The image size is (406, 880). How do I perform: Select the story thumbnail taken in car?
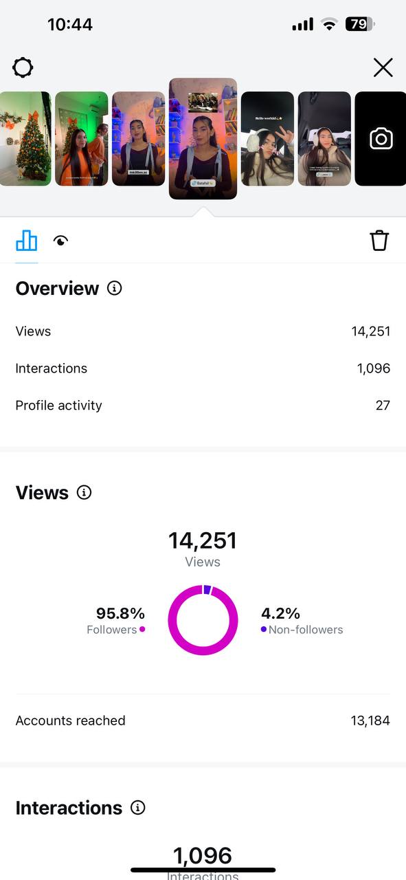point(324,139)
